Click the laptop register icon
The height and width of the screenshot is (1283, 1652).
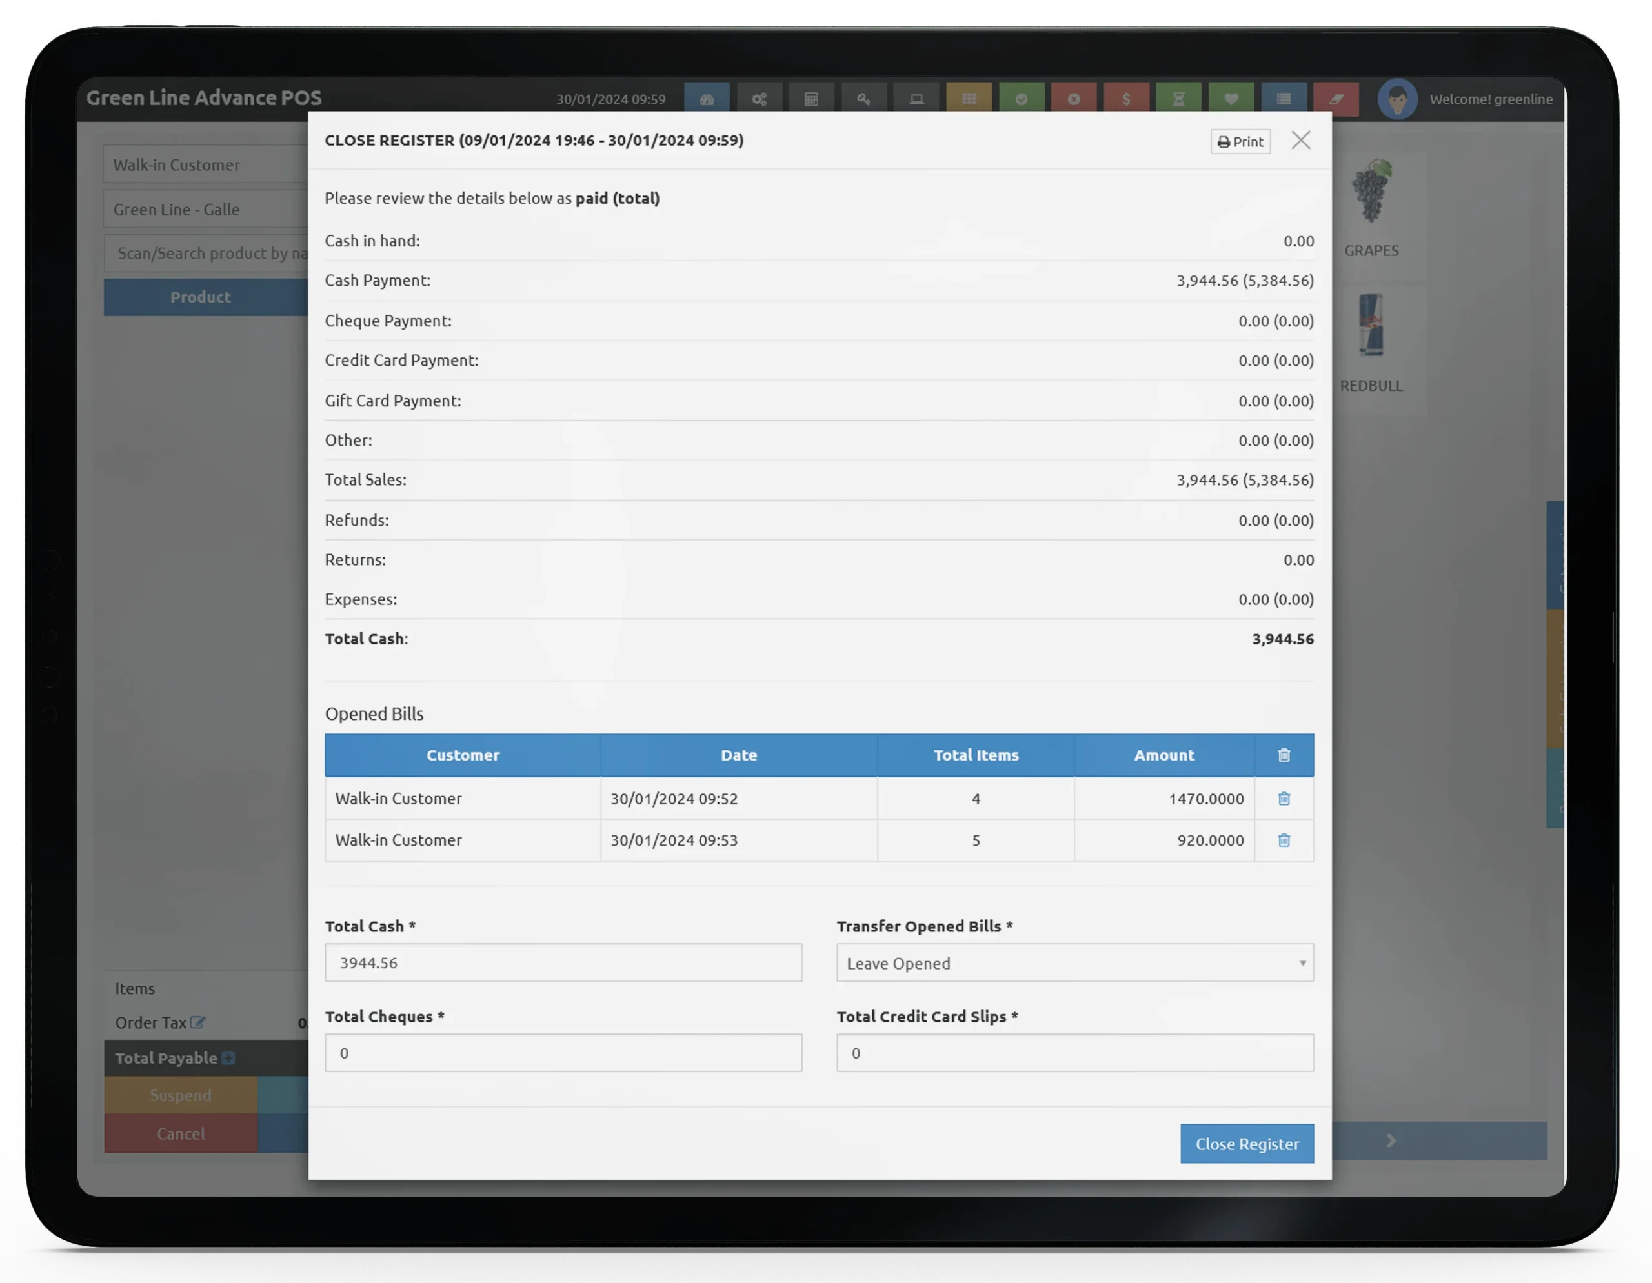[x=916, y=98]
